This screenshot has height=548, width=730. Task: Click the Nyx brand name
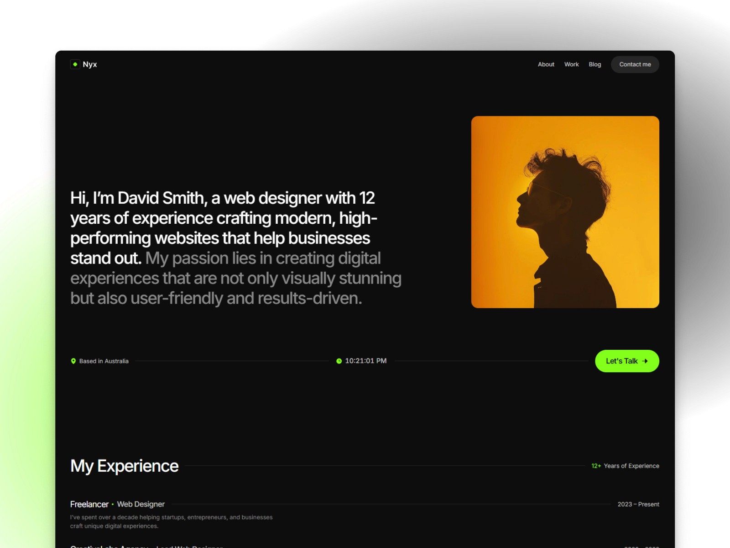(x=90, y=64)
